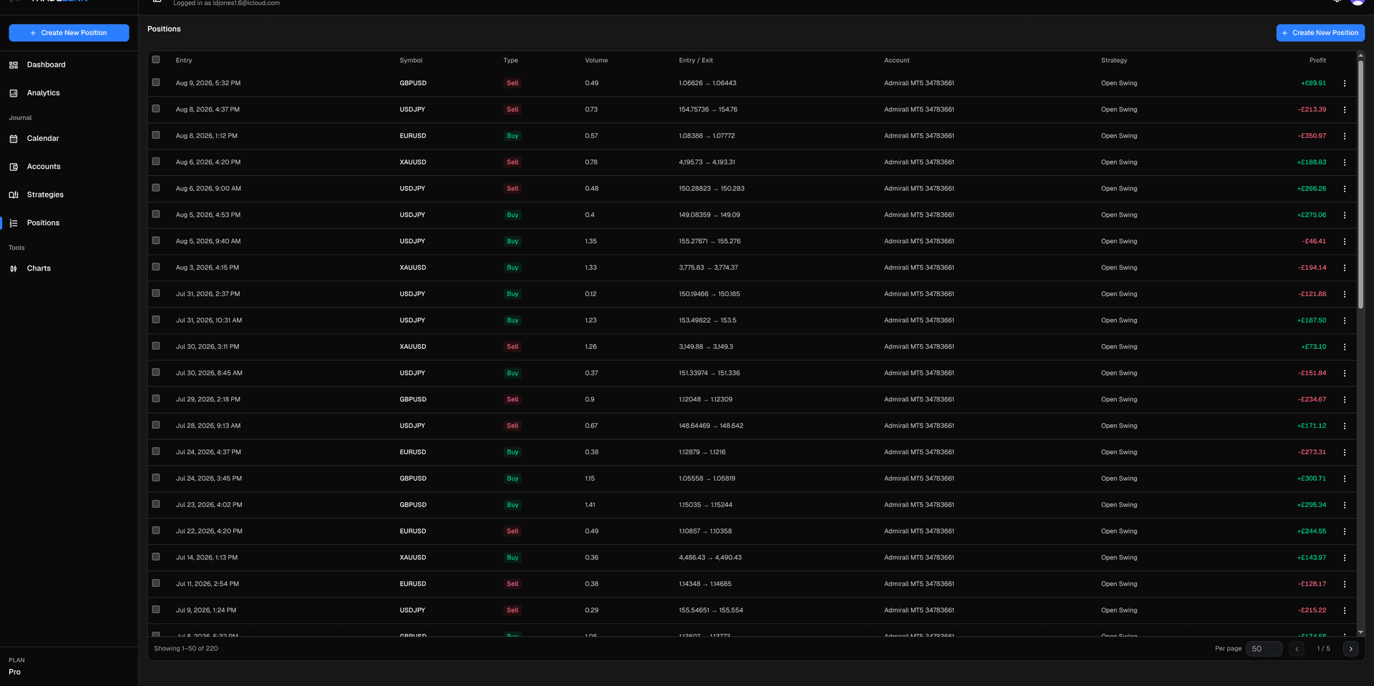Go to the Accounts menu item

click(44, 167)
